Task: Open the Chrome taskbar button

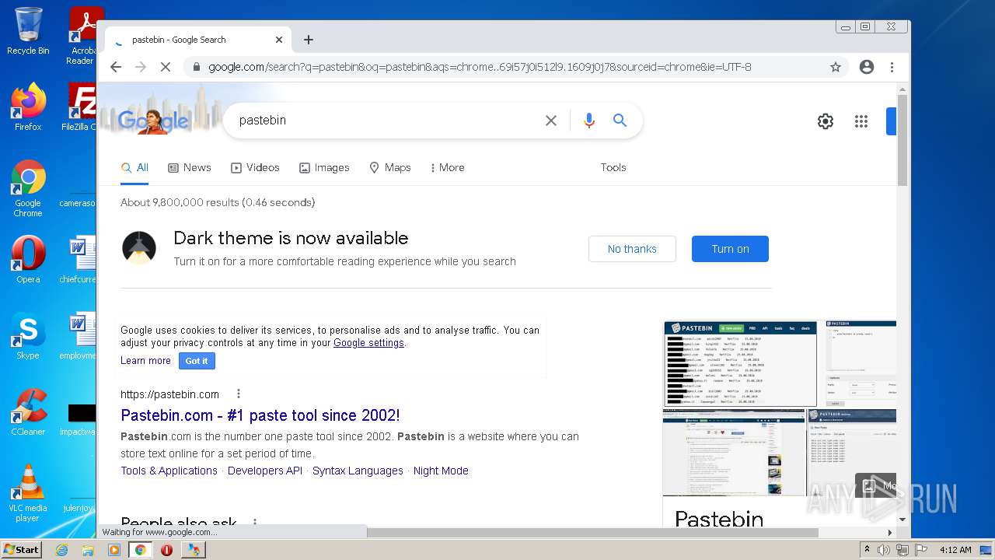Action: coord(141,550)
